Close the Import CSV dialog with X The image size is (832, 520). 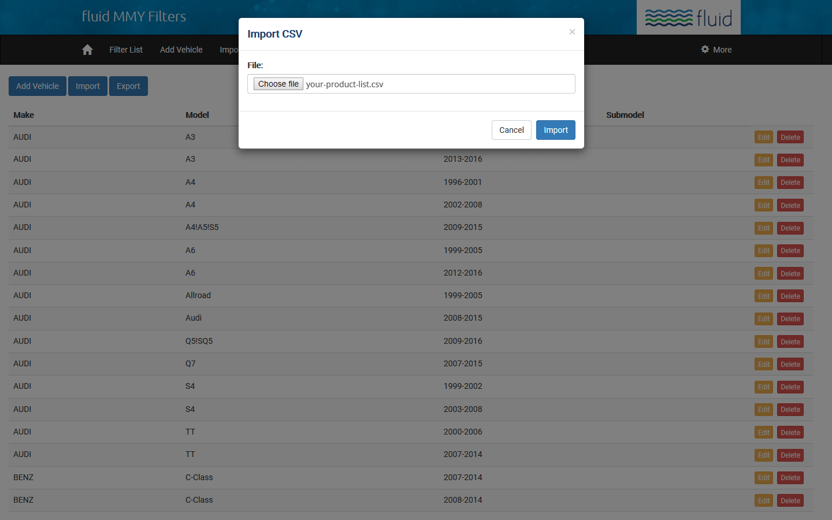(572, 32)
